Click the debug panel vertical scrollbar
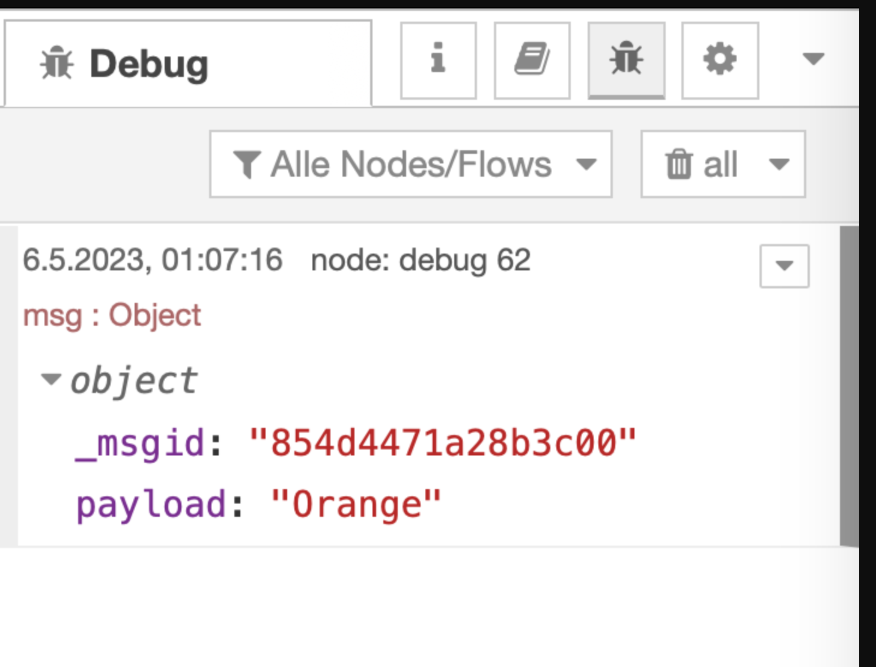The image size is (876, 667). point(849,386)
